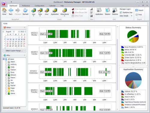
Task: Refresh the dashboard data
Action: [25, 10]
